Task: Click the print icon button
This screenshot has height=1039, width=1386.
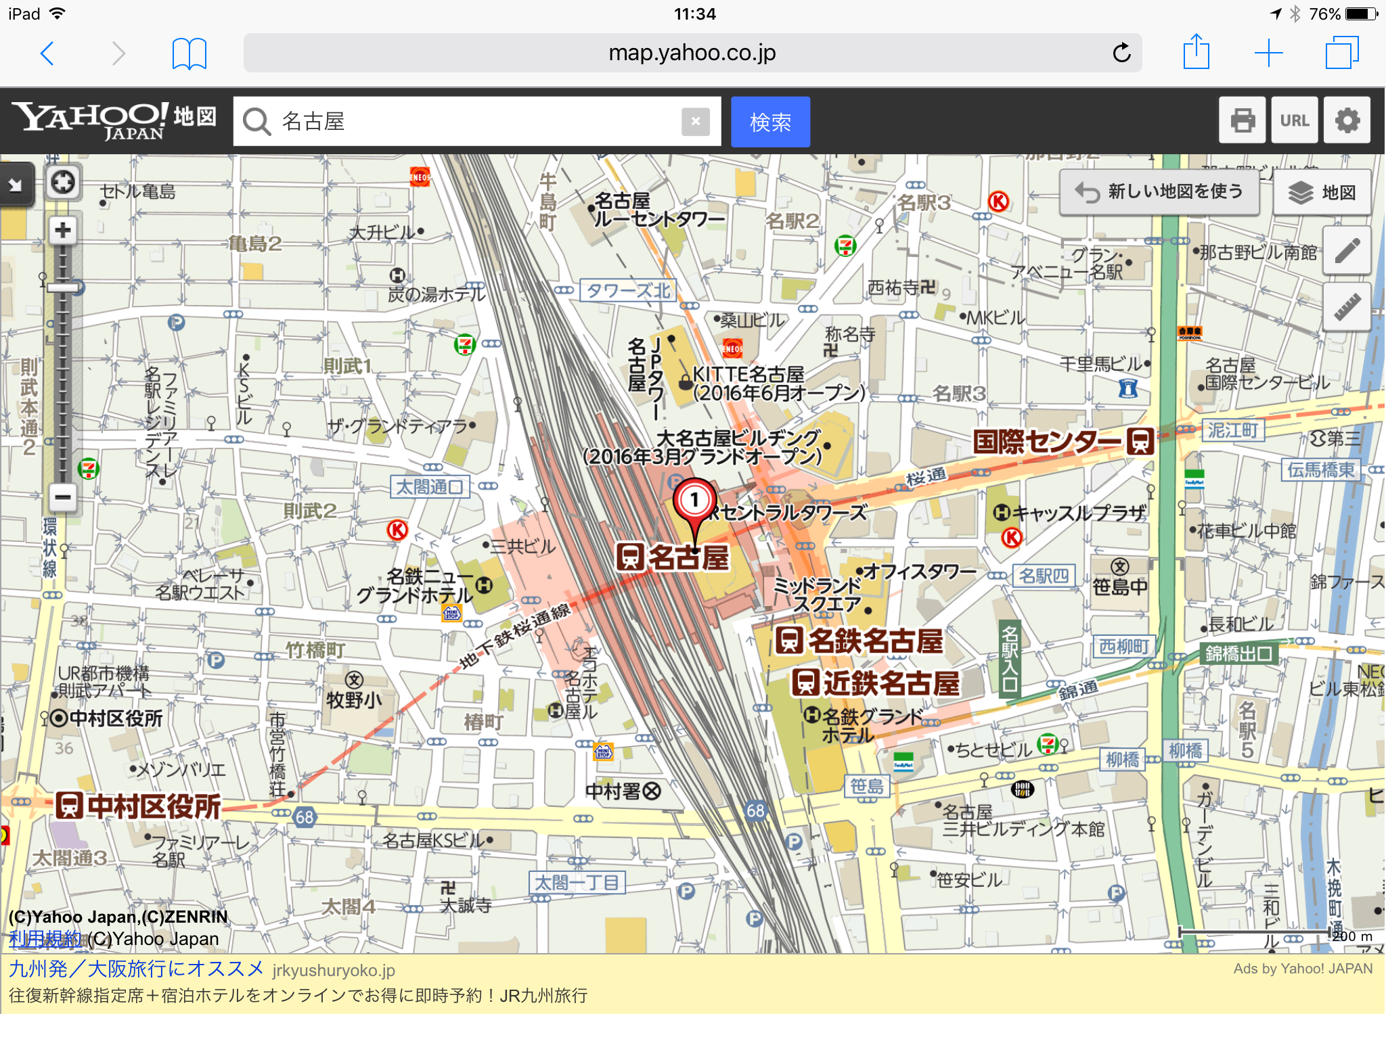Action: coord(1242,120)
